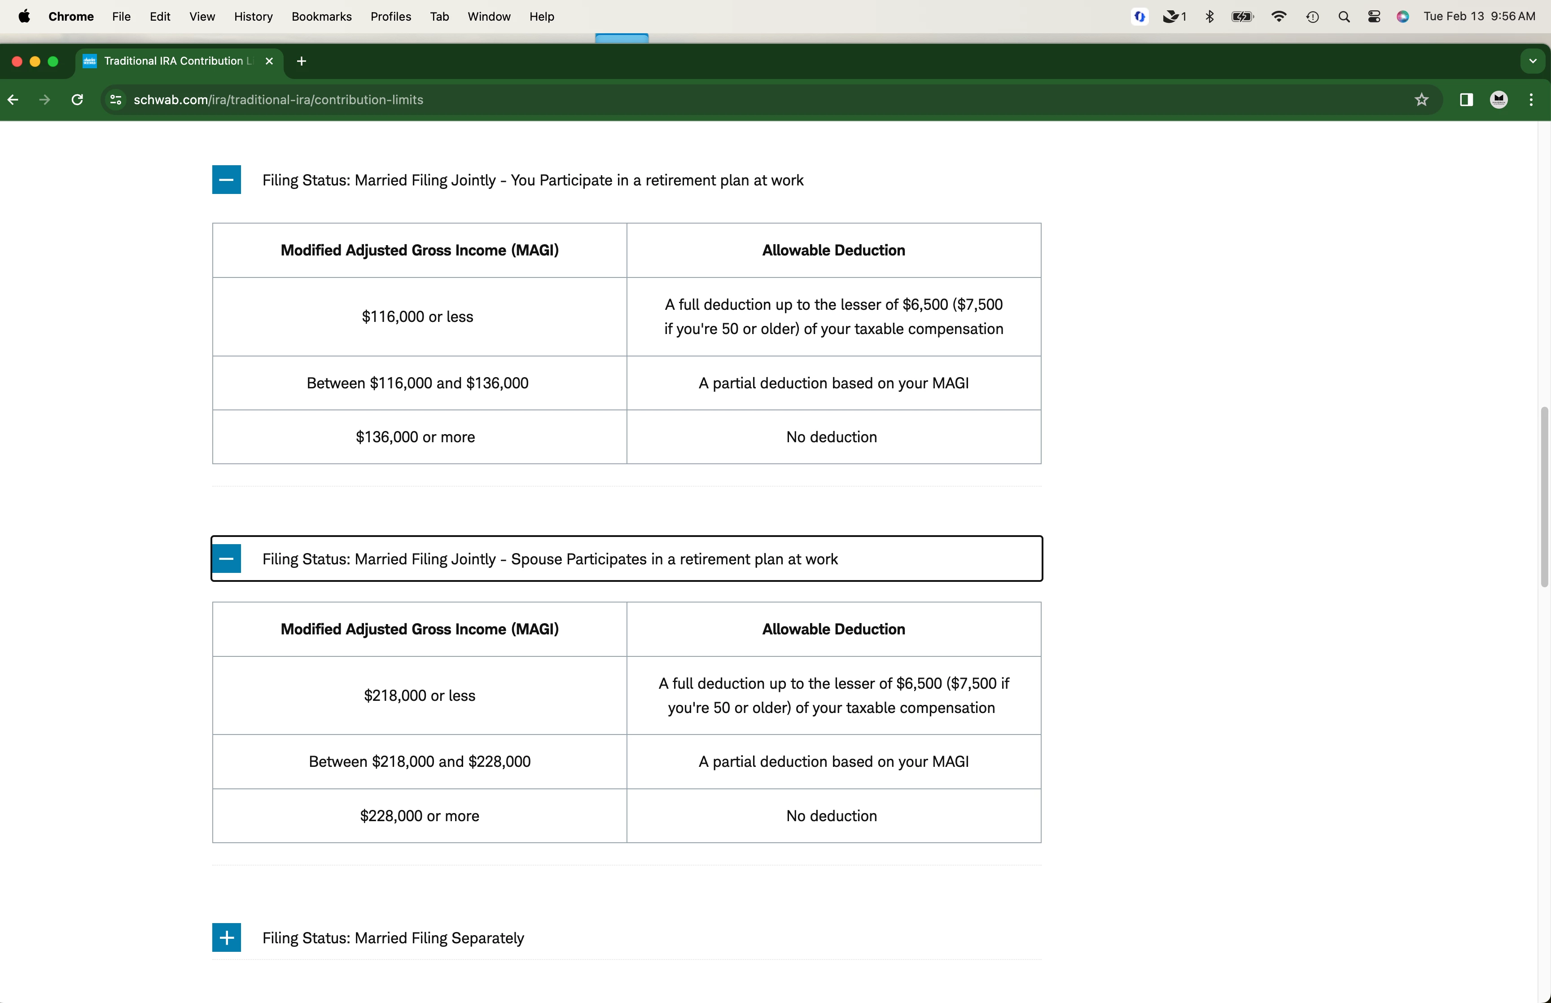Image resolution: width=1551 pixels, height=1003 pixels.
Task: Collapse the You Participate section with minus
Action: point(227,180)
